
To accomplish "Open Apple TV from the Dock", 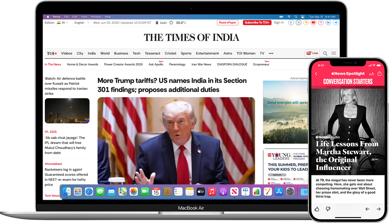I will point(201,192).
